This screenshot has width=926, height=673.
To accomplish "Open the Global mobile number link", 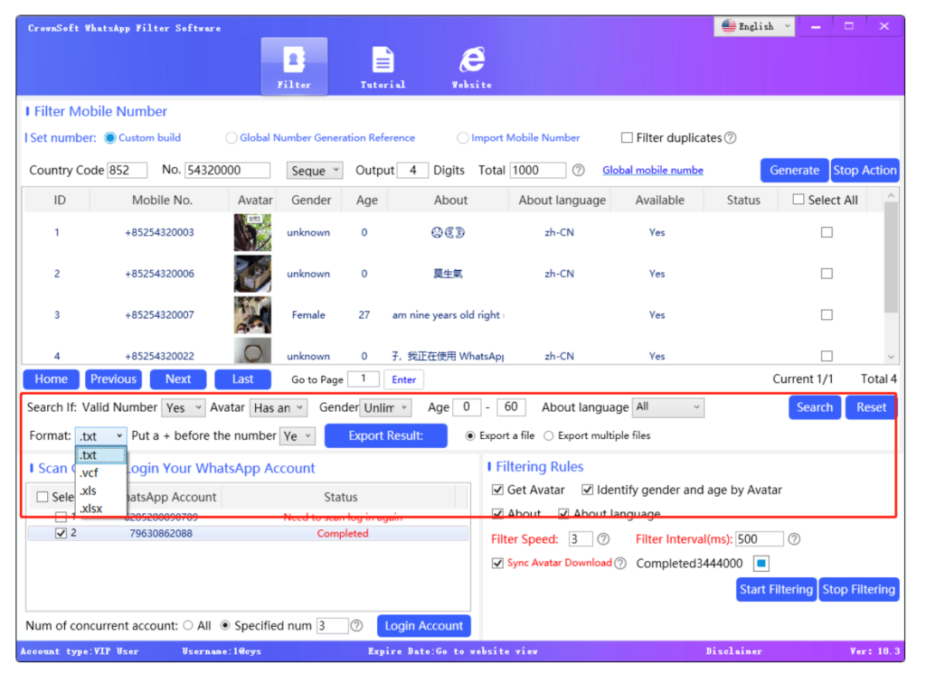I will point(653,171).
